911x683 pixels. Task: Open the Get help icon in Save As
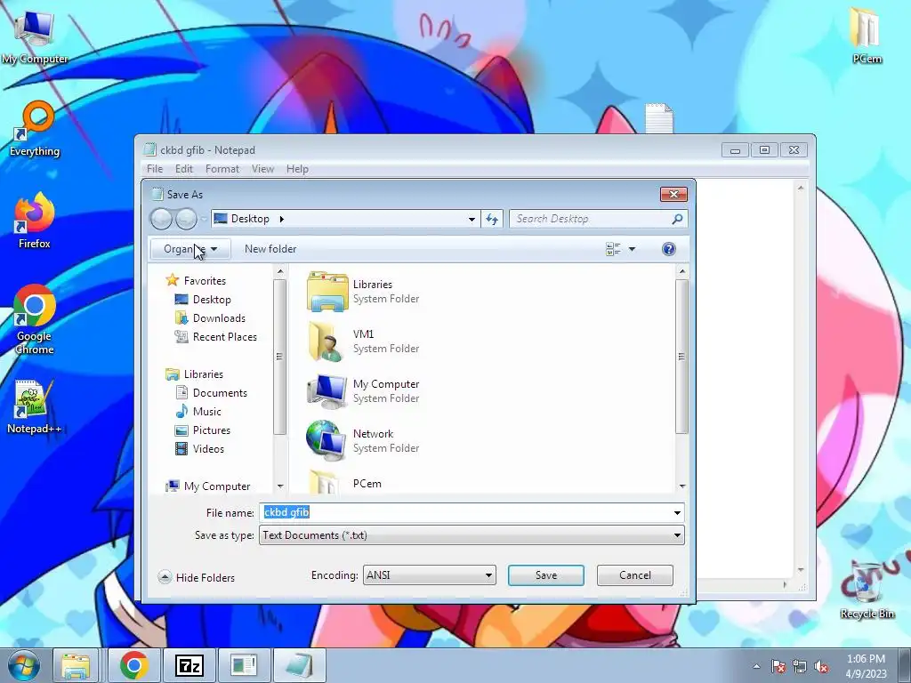(x=669, y=249)
